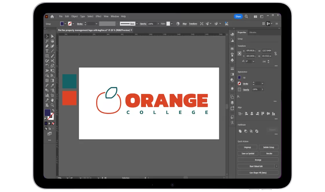Switch to the Libraries tab
325x192 pixels.
pos(253,32)
